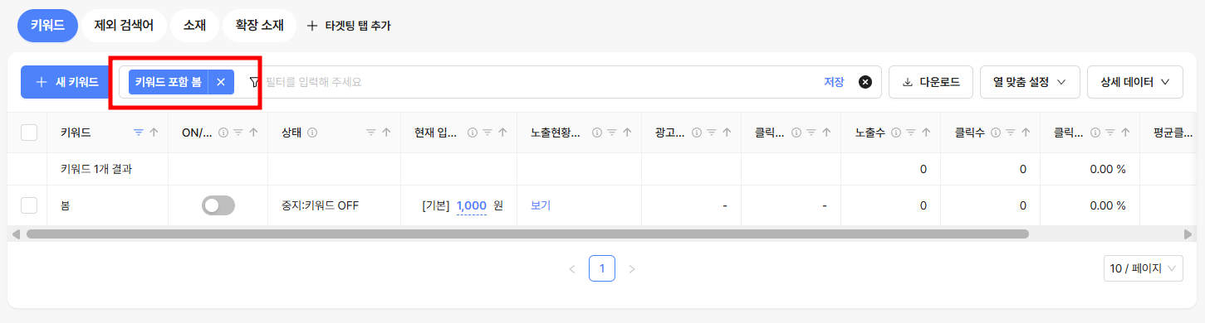Select all rows with header checkbox

click(29, 133)
